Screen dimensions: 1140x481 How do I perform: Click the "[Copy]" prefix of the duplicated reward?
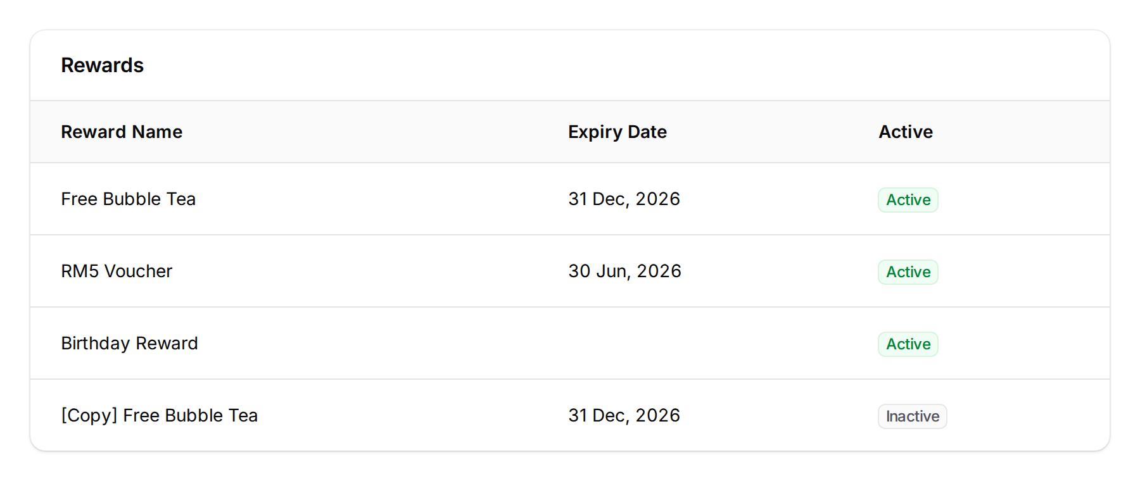tap(89, 415)
